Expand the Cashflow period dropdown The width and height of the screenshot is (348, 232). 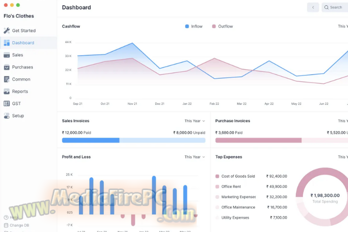click(x=342, y=27)
